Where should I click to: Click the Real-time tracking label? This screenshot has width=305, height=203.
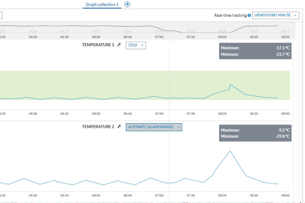coord(230,16)
